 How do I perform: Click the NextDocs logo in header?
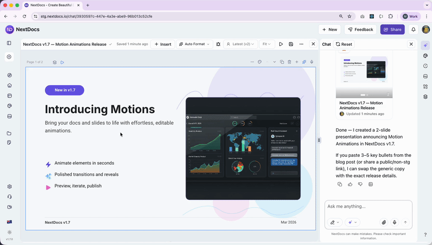[23, 30]
